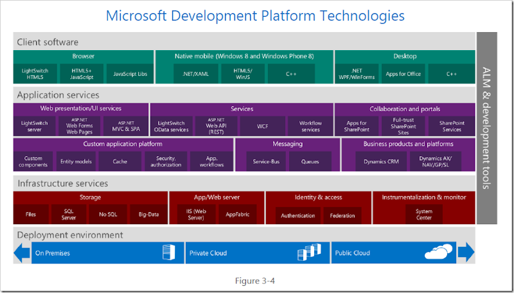
Task: Click the Services group header
Action: click(242, 109)
